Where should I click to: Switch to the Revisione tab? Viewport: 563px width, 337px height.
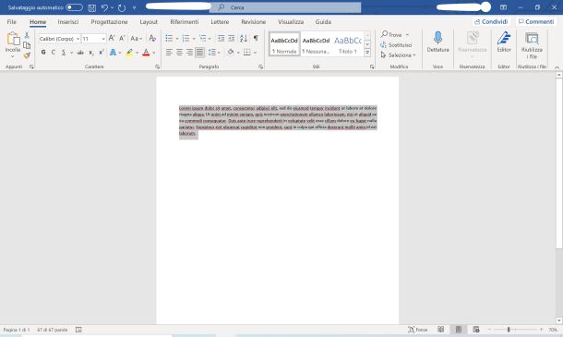tap(254, 22)
